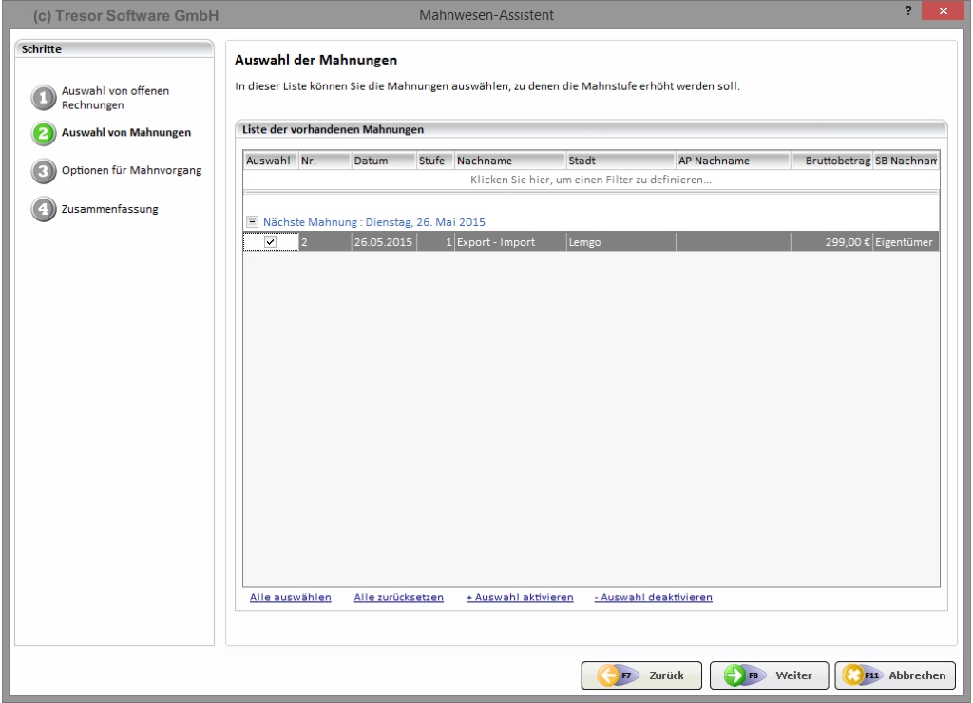Viewport: 973px width, 703px height.
Task: Go to Optionen für Mahnvorgang step
Action: (131, 171)
